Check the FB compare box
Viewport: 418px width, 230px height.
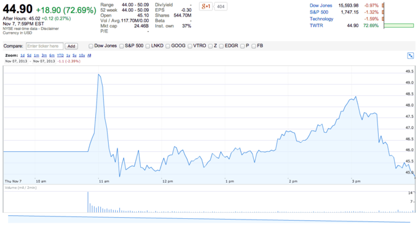click(253, 46)
